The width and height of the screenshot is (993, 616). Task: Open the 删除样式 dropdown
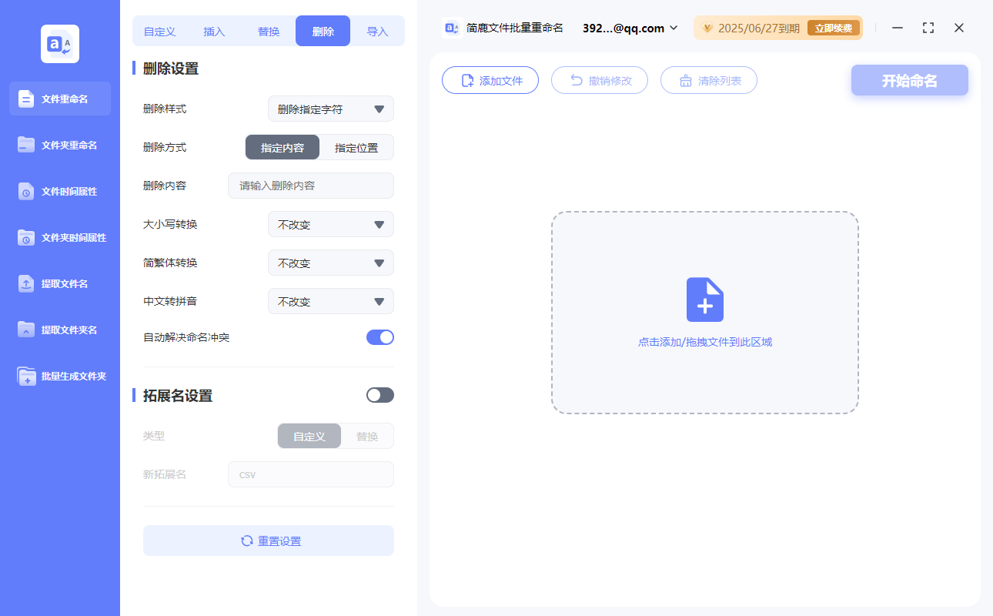pyautogui.click(x=330, y=109)
